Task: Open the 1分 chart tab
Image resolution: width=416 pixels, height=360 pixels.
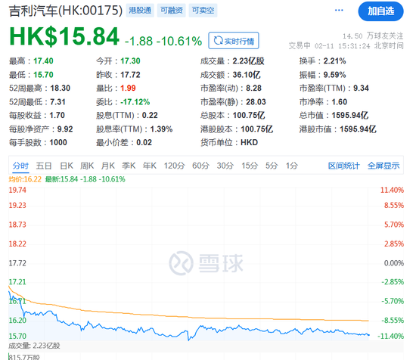Action: coord(292,166)
